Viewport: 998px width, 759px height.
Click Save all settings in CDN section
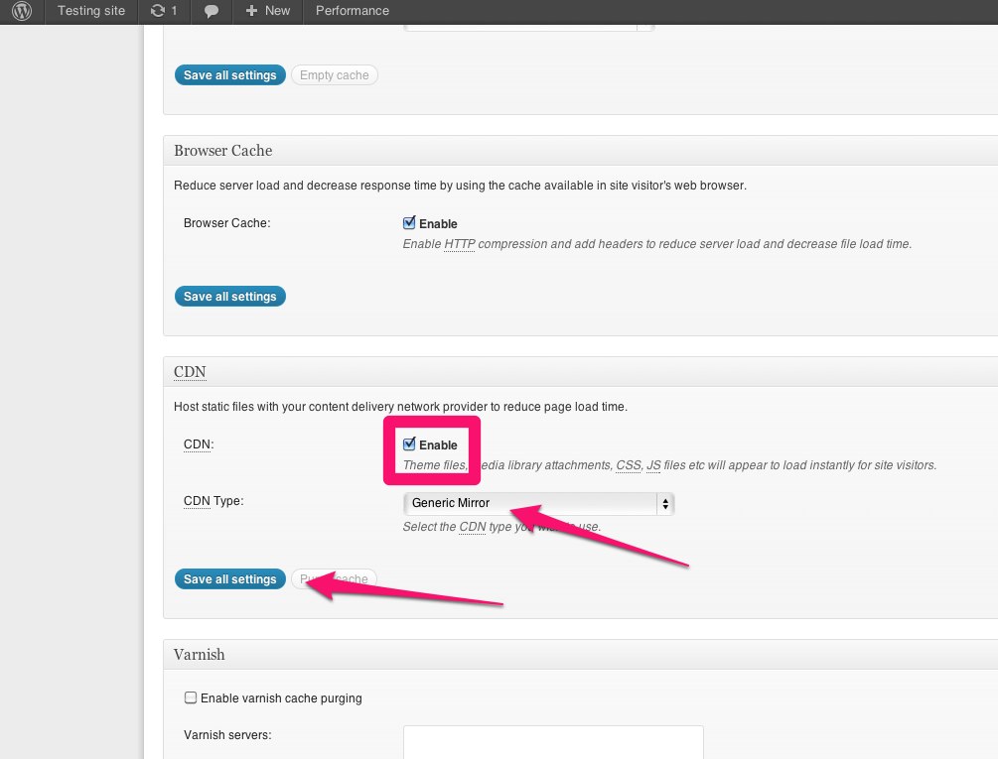point(230,579)
